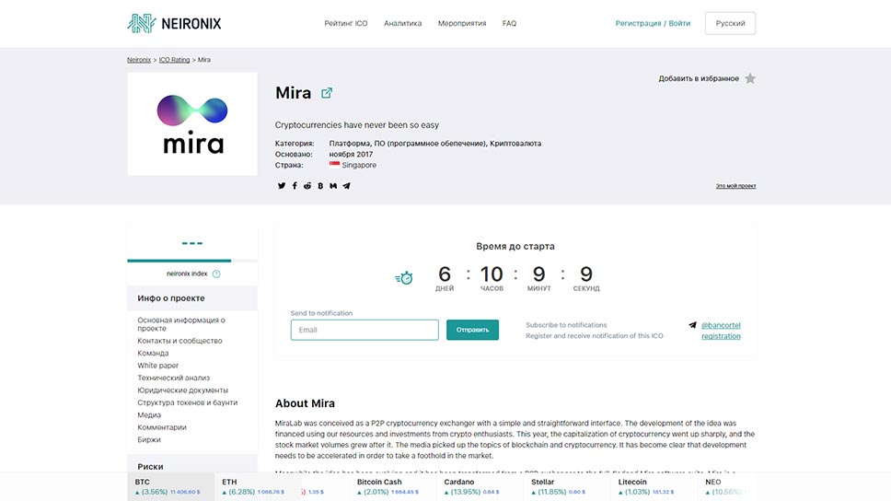This screenshot has height=501, width=891.
Task: Select Технический анализ in sidebar
Action: (x=173, y=378)
